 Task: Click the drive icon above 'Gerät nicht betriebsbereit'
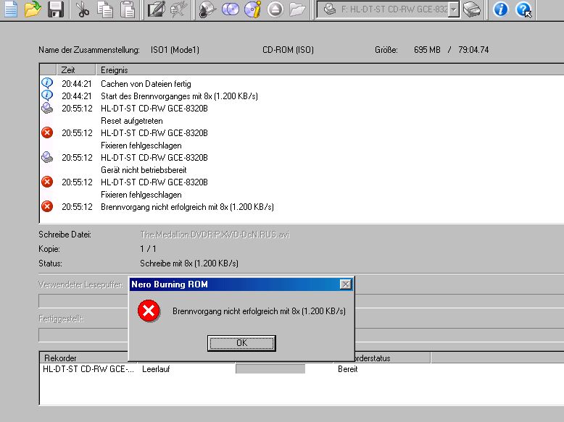tap(47, 157)
